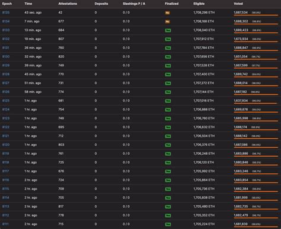Select deposits value 0 in epoch 8114 row
The width and height of the screenshot is (281, 229).
click(95, 198)
